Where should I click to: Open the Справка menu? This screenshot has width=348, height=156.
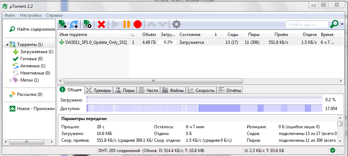tap(54, 15)
